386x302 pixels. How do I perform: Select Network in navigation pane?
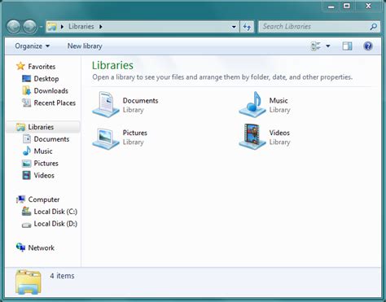click(41, 247)
